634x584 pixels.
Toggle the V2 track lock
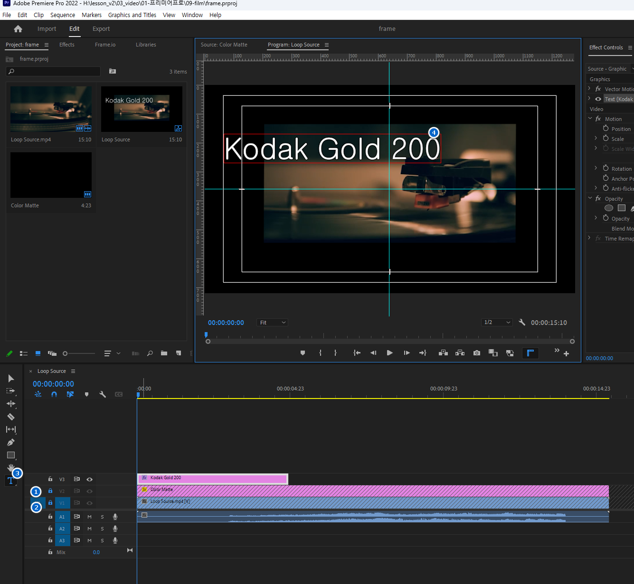click(50, 491)
